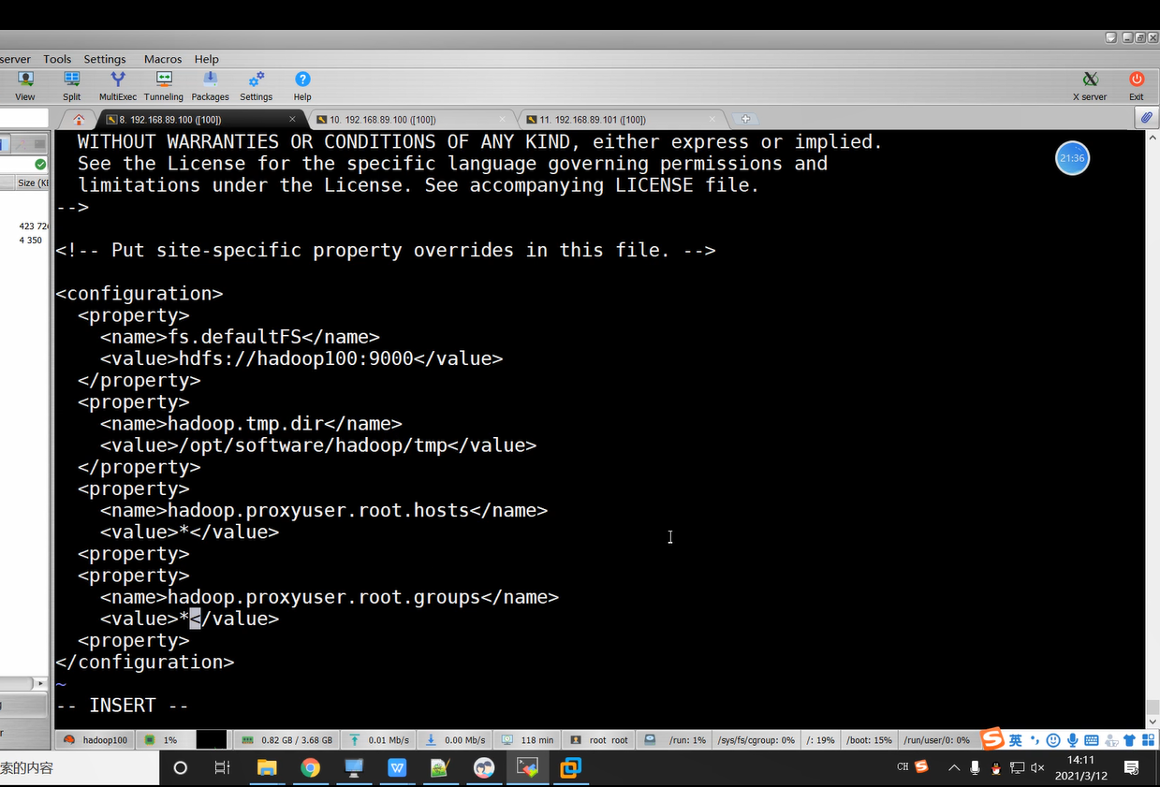Close tab 11. 192.168.89.101

pyautogui.click(x=713, y=120)
